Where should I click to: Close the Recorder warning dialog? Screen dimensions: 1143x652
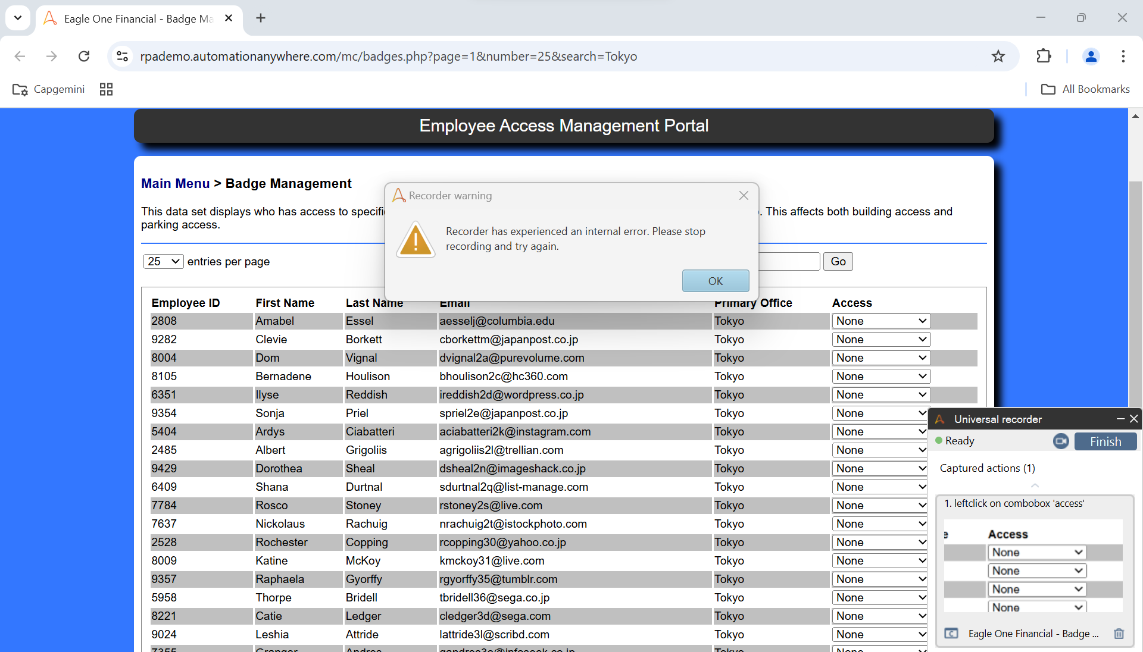point(744,196)
